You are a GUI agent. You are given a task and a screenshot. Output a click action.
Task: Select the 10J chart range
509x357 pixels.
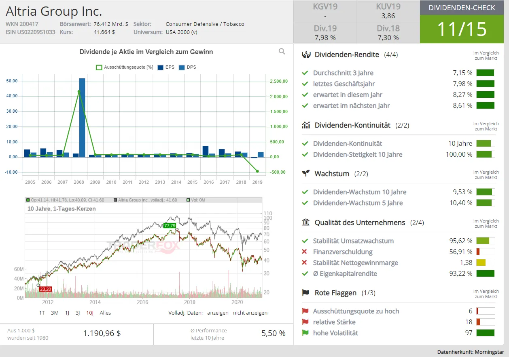90,313
